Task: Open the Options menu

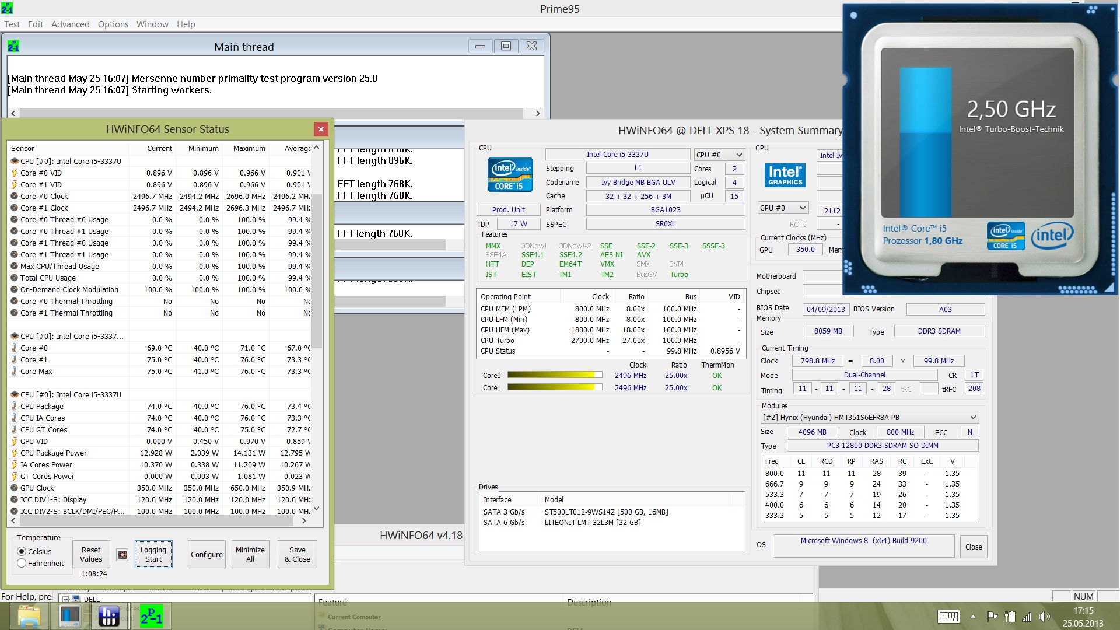Action: point(113,24)
